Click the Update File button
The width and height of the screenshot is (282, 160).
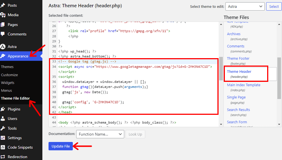point(60,146)
